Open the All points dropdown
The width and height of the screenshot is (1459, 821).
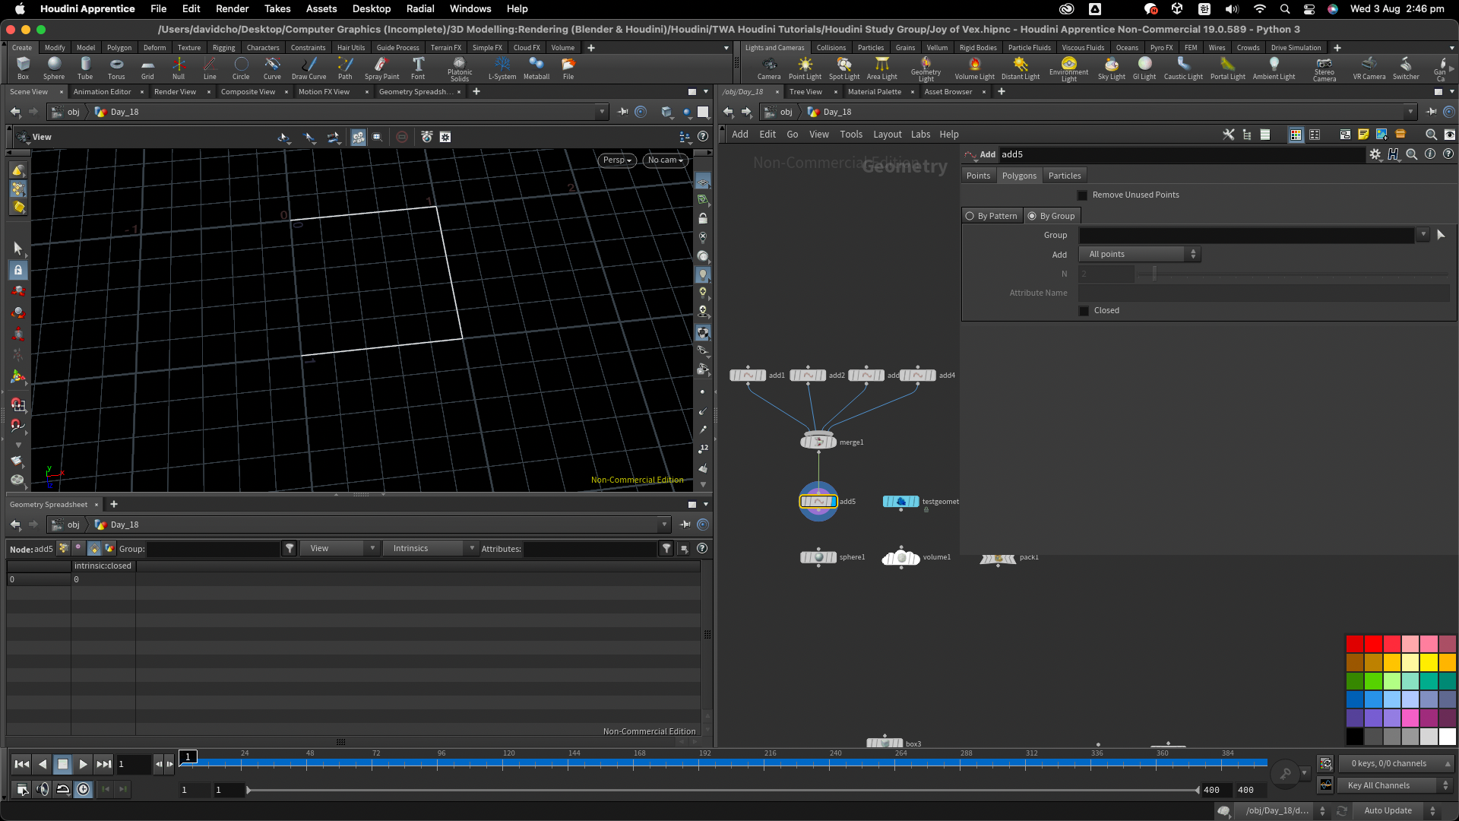pyautogui.click(x=1140, y=255)
